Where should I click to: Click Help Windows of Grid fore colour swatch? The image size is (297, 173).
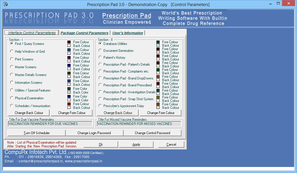[x=69, y=50]
